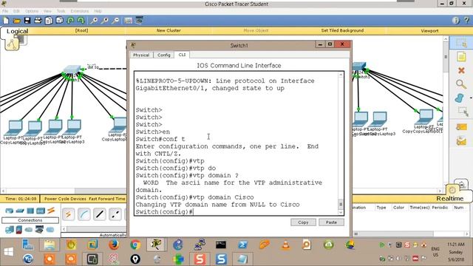Image resolution: width=473 pixels, height=266 pixels.
Task: Open the Help menu
Action: click(98, 11)
